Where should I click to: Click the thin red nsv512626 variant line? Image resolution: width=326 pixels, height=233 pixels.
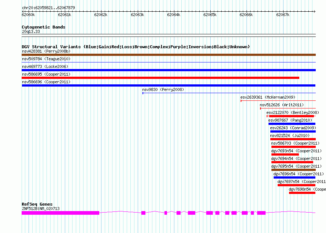point(288,108)
